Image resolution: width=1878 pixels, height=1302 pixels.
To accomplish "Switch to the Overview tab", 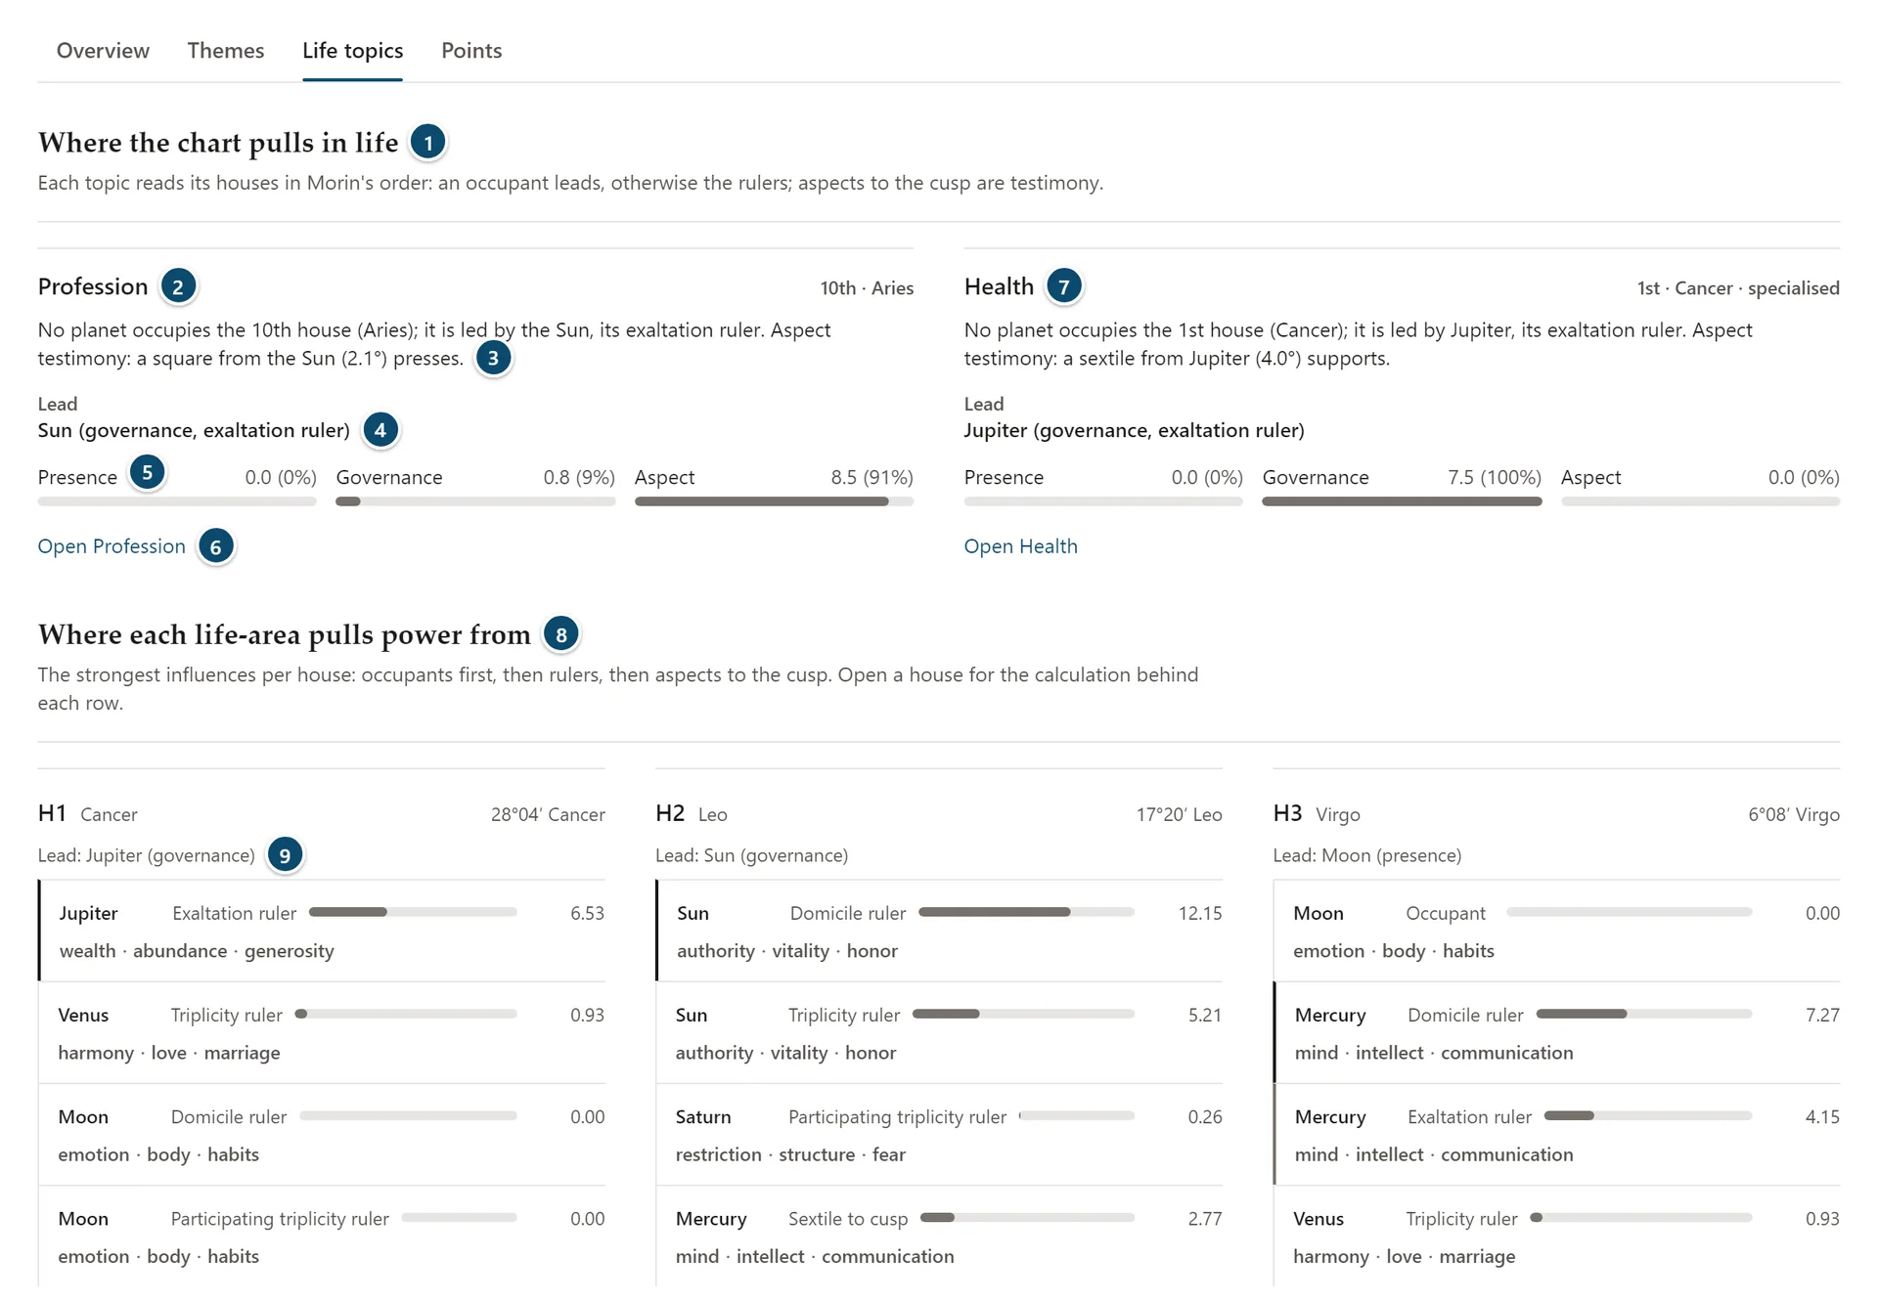I will pos(103,51).
